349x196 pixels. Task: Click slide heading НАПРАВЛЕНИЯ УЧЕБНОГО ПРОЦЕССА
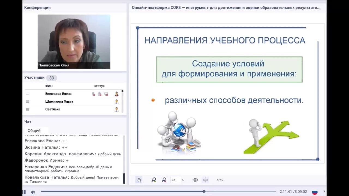(x=225, y=41)
